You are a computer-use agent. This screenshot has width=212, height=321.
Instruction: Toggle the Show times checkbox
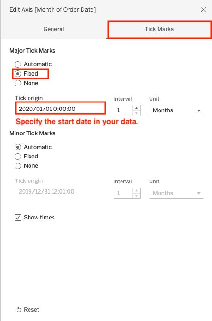tap(18, 218)
